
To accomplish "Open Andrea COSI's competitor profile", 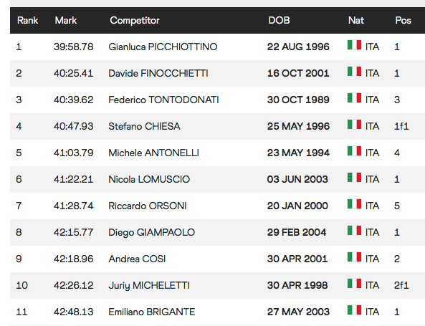I will (137, 259).
